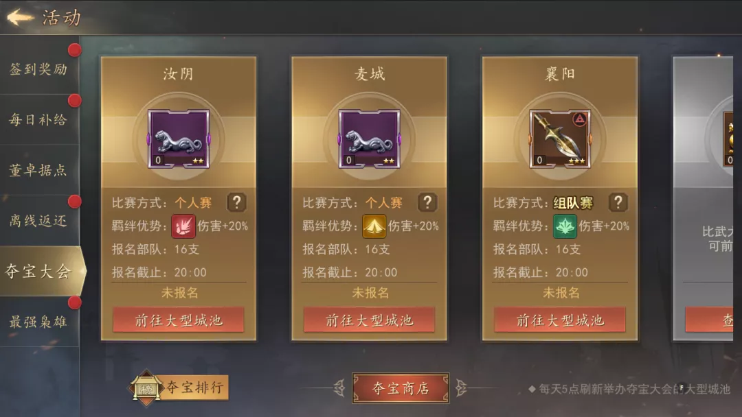Open the help question mark on 襄阳 card
The image size is (742, 417).
click(x=618, y=202)
